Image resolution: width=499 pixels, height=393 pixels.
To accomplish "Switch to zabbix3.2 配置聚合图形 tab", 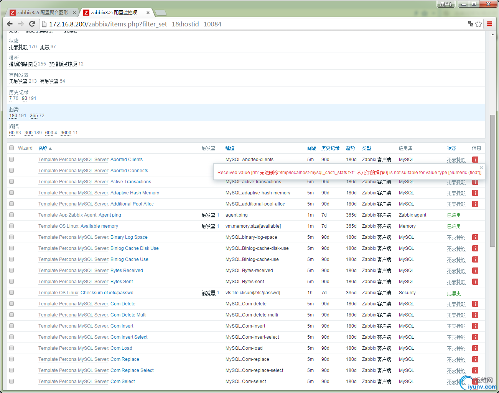I will click(42, 13).
